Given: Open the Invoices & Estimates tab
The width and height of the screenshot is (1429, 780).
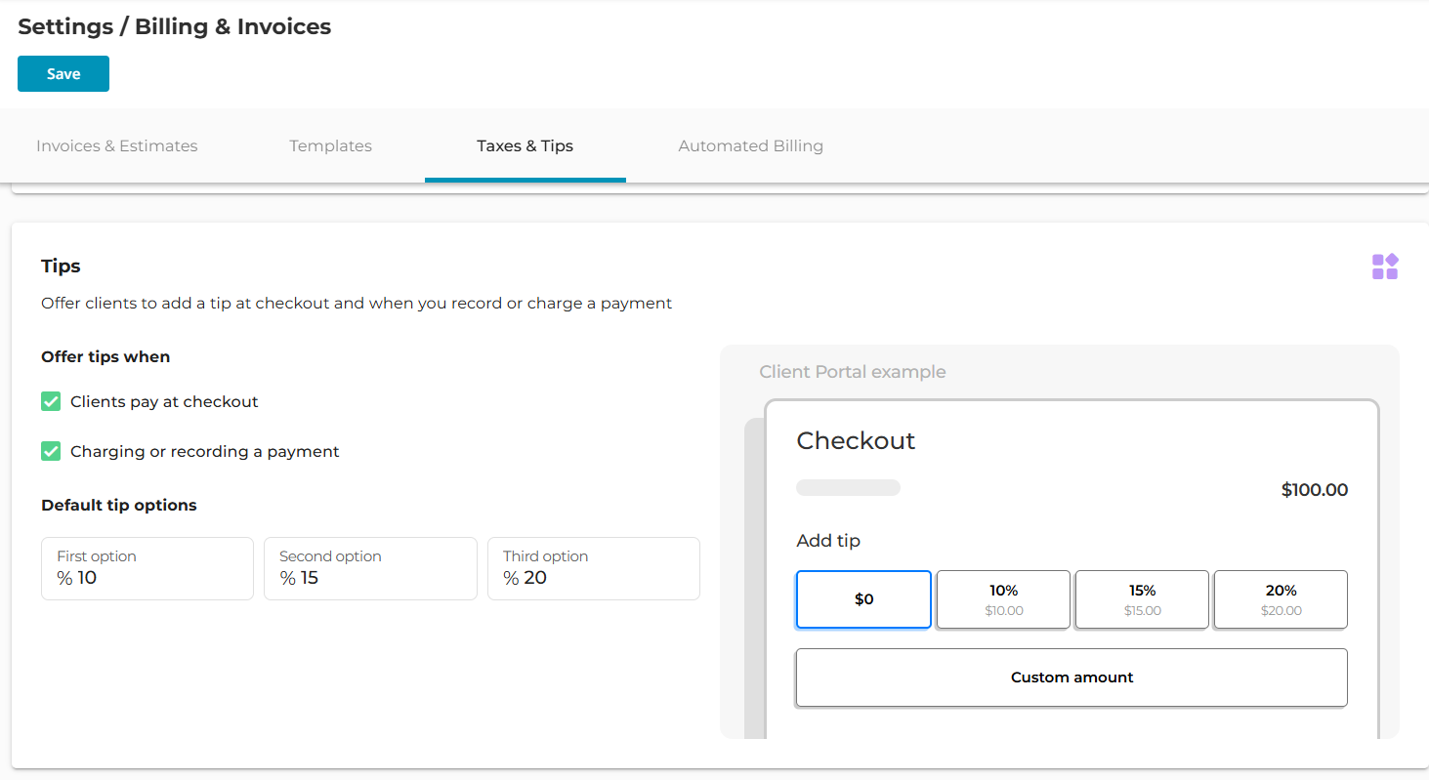Looking at the screenshot, I should (x=117, y=146).
